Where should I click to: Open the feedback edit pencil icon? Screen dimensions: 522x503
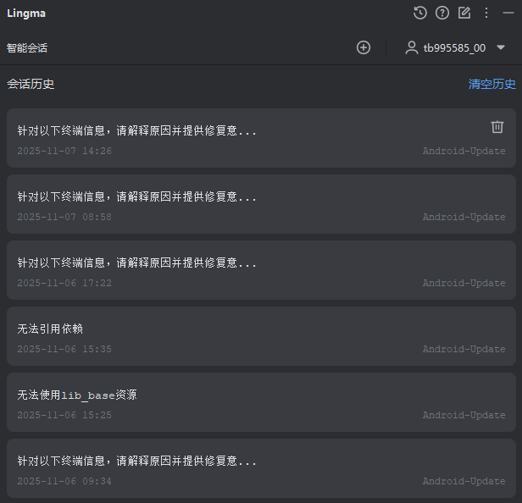pos(464,13)
